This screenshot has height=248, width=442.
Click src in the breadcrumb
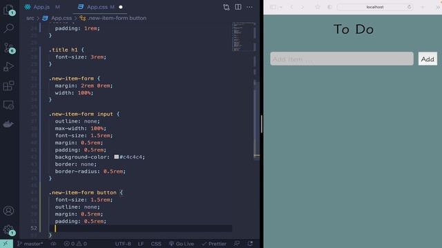(30, 18)
